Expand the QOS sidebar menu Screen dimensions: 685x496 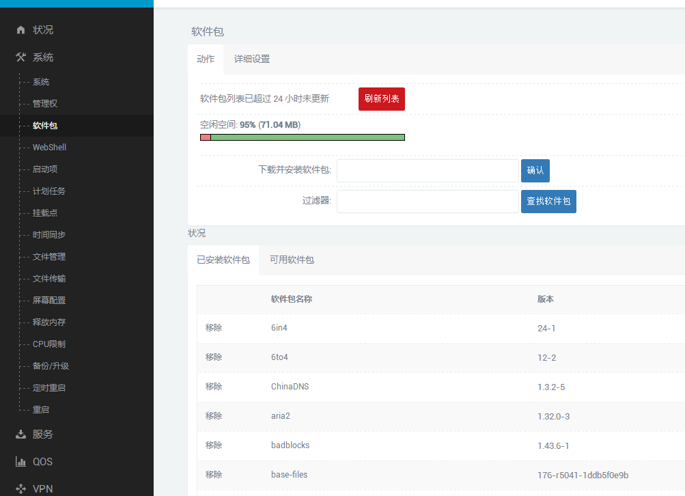pos(42,462)
